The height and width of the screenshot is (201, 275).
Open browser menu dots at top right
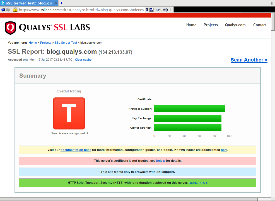pyautogui.click(x=272, y=3)
